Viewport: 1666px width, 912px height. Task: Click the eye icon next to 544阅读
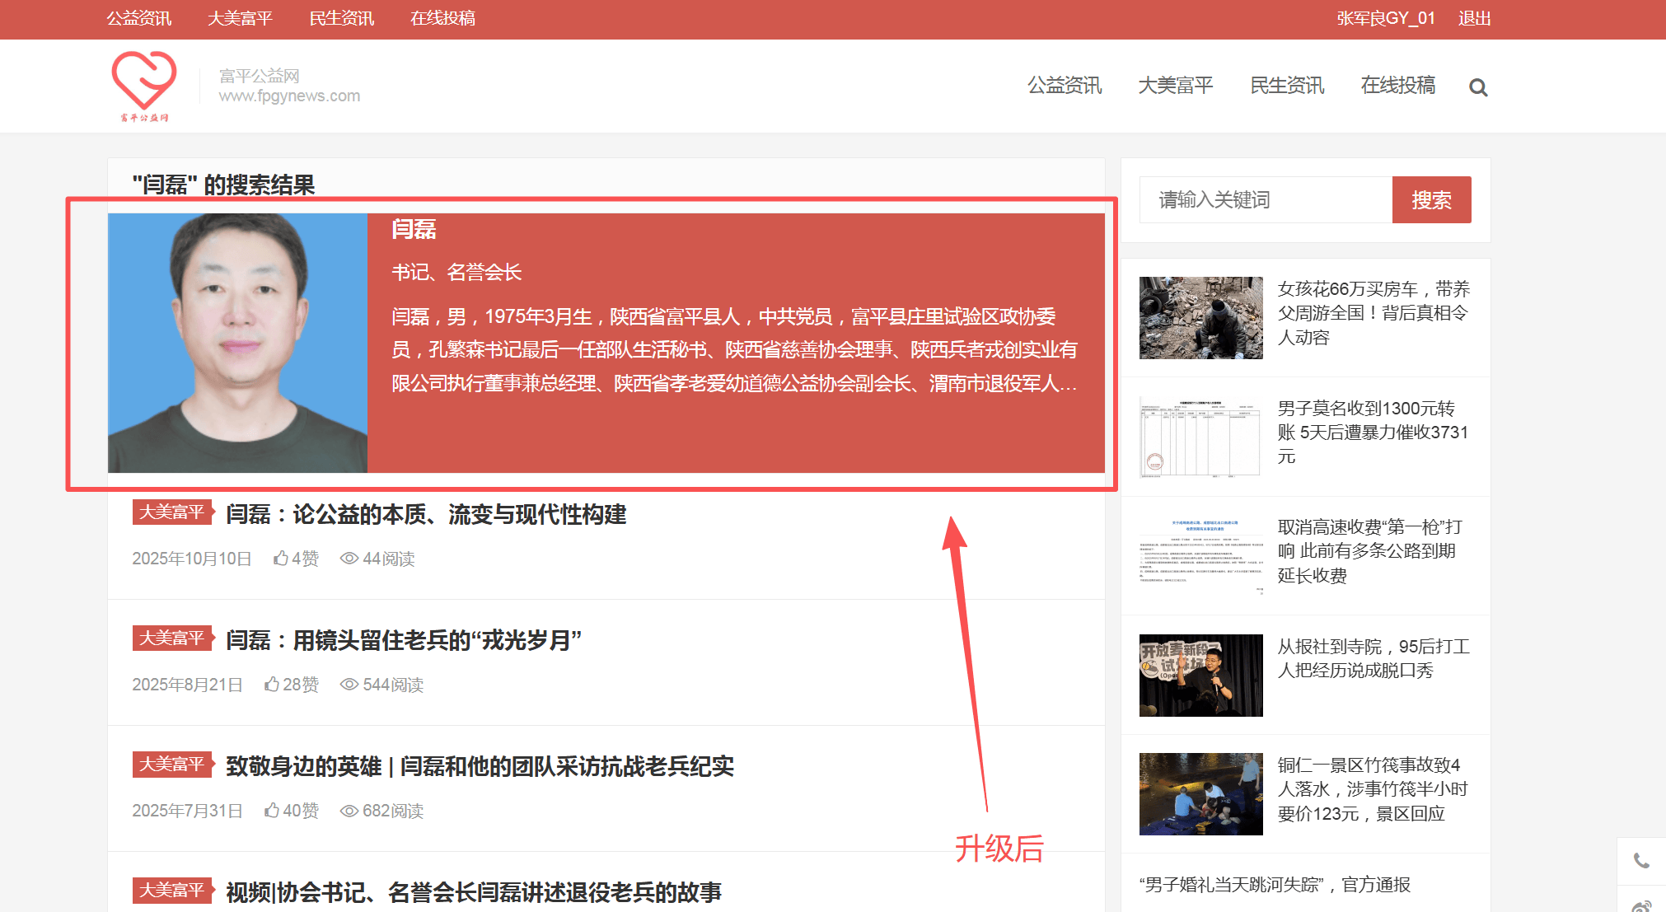349,685
